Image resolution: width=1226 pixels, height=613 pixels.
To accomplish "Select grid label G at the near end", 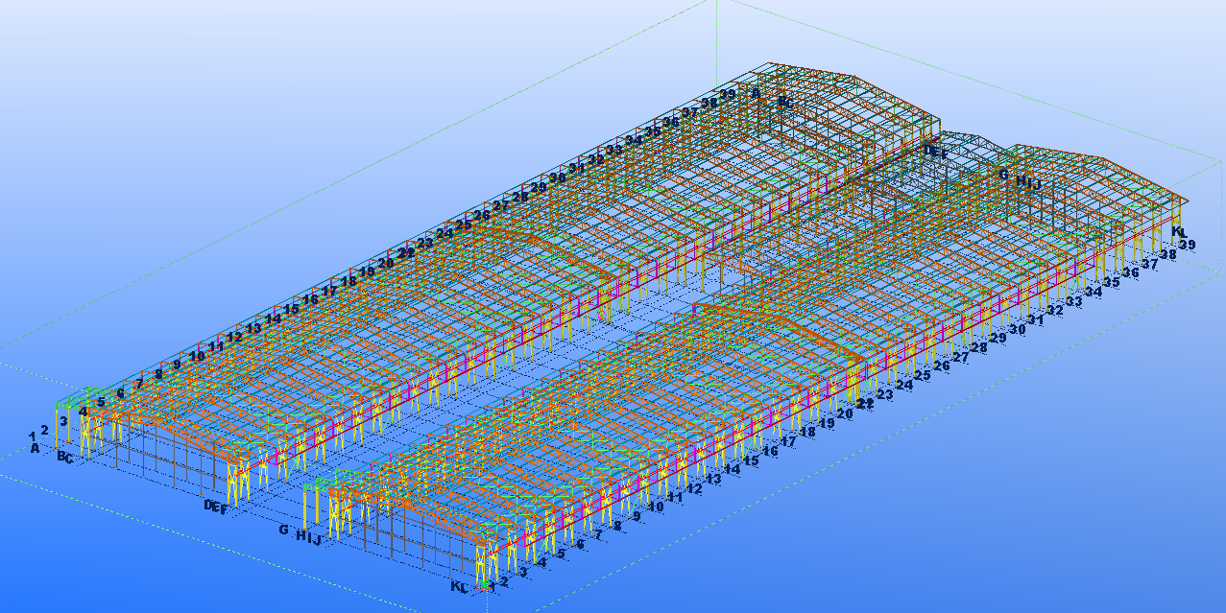I will coord(283,530).
